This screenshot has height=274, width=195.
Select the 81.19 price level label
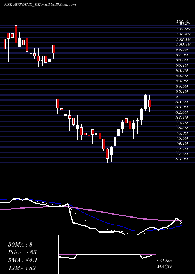182,117
